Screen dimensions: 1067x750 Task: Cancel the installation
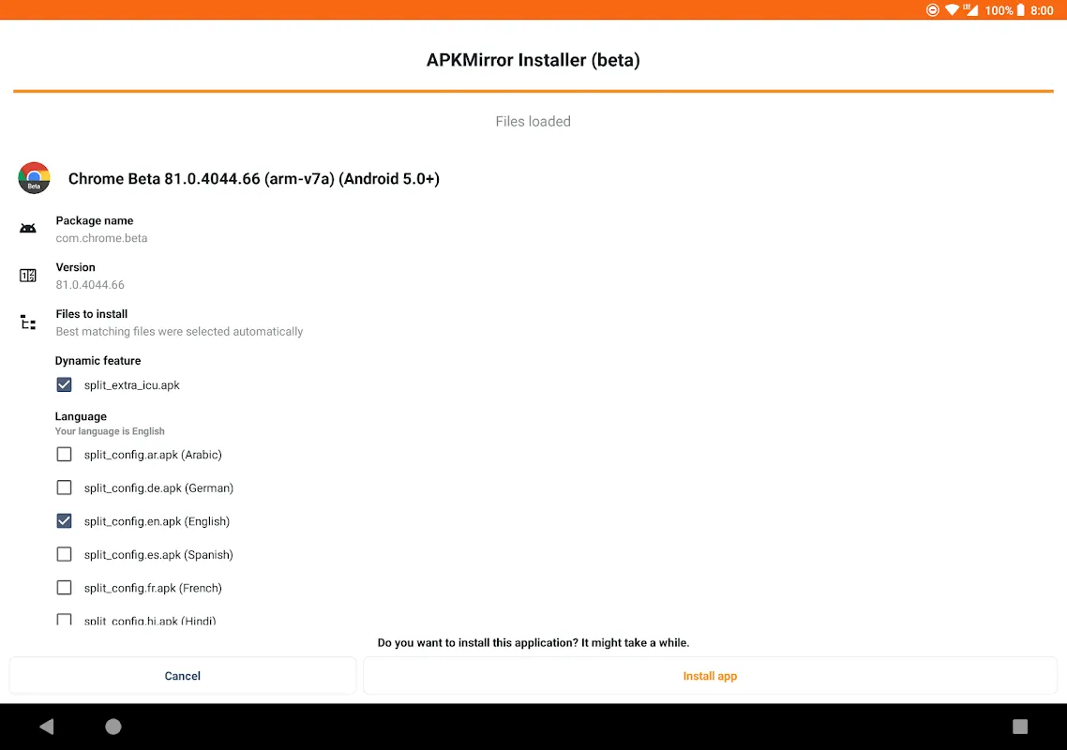[183, 676]
